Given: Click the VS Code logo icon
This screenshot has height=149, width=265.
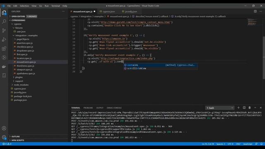Looking at the screenshot, I should [x=3, y=6].
